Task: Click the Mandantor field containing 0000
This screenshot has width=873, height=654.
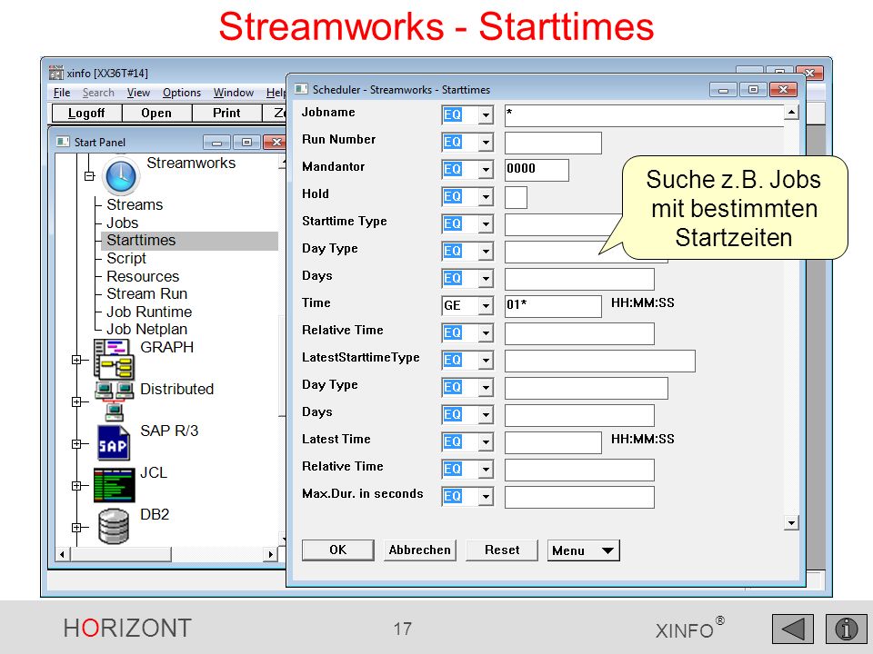Action: tap(537, 170)
